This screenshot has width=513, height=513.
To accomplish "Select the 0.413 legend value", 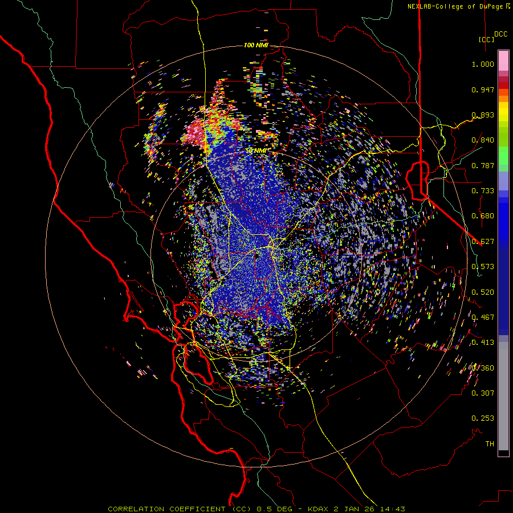I will [x=483, y=343].
